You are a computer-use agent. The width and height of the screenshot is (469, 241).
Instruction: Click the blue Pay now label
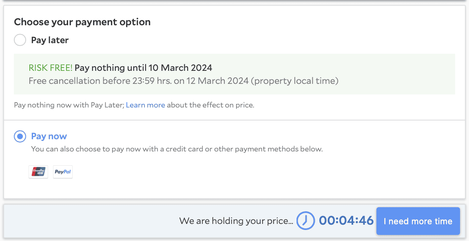(49, 136)
